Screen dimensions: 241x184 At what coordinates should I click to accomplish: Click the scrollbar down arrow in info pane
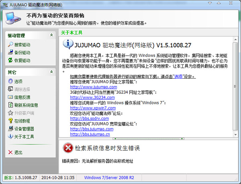(235, 134)
